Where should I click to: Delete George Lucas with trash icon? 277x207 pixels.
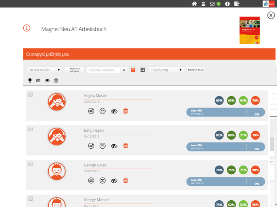point(125,181)
